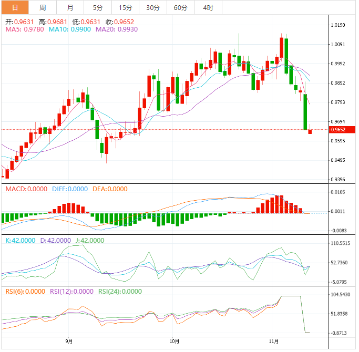Click the 10月 date marker on axis

[175, 341]
